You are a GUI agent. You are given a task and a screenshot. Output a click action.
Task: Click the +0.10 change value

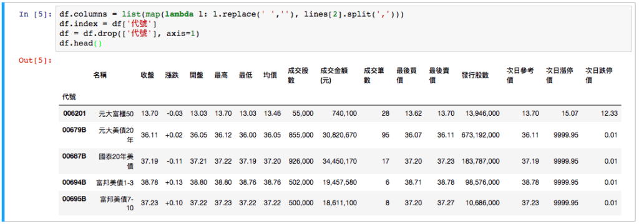pos(173,203)
